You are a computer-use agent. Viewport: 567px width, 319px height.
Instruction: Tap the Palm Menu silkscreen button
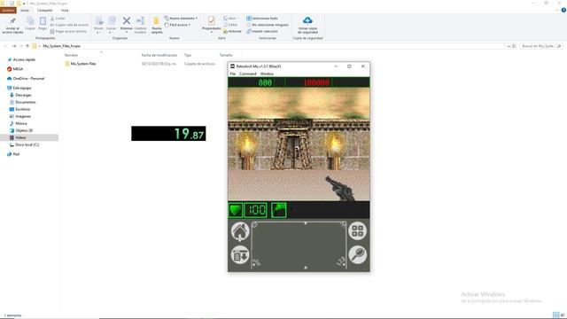pos(240,254)
